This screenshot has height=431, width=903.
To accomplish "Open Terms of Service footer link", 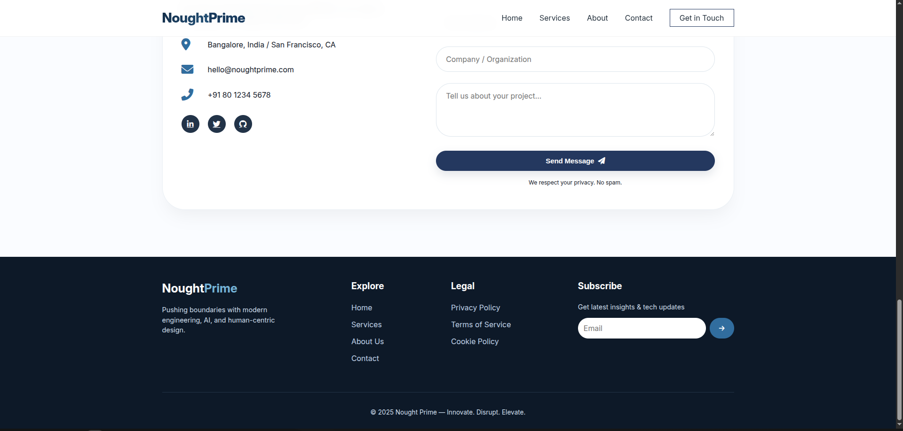I will tap(481, 324).
